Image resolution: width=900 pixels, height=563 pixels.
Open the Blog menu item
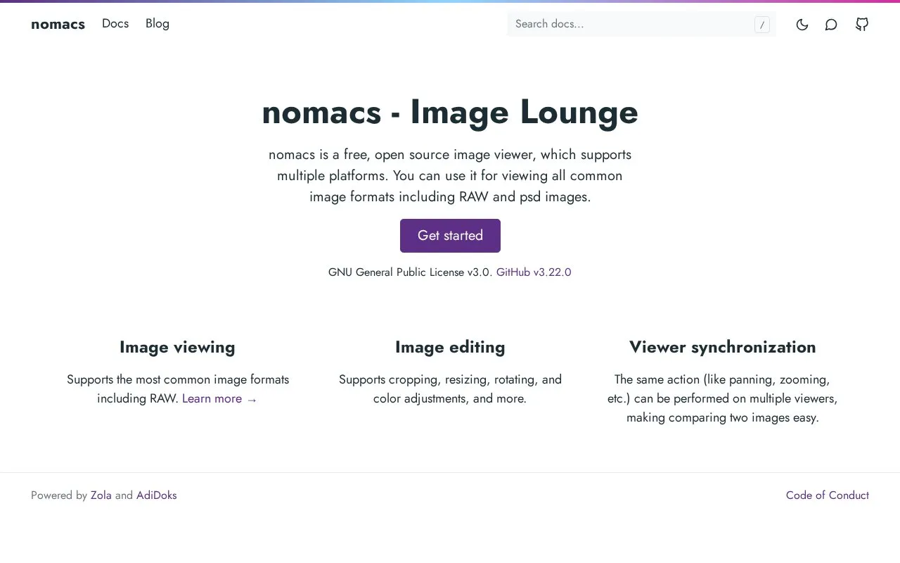coord(157,23)
